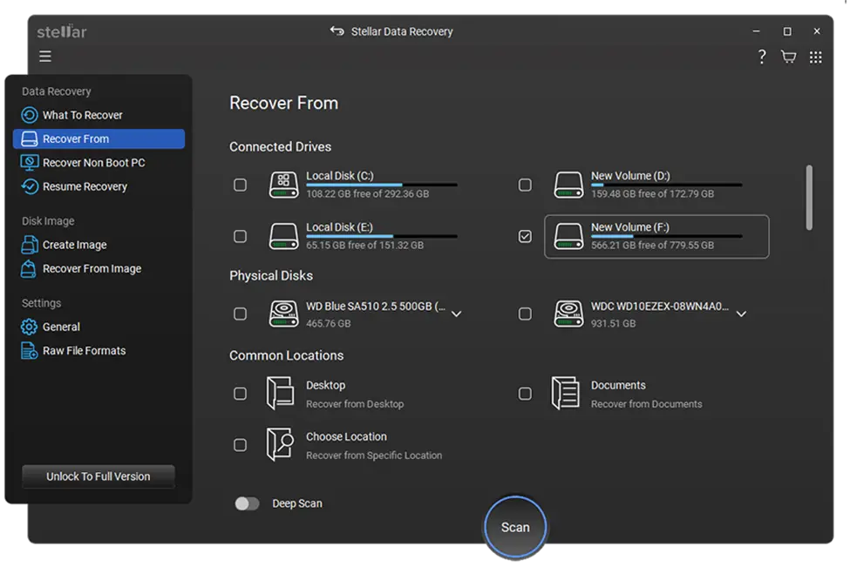The height and width of the screenshot is (567, 850).
Task: Expand the WD Blue SA510 disk chevron
Action: (457, 314)
